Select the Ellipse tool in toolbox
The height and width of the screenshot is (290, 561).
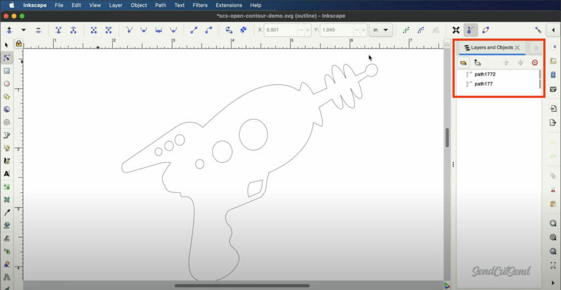click(x=7, y=84)
